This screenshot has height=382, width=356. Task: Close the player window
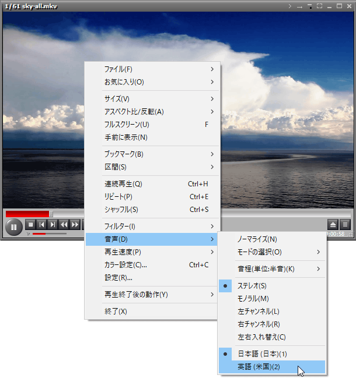349,6
